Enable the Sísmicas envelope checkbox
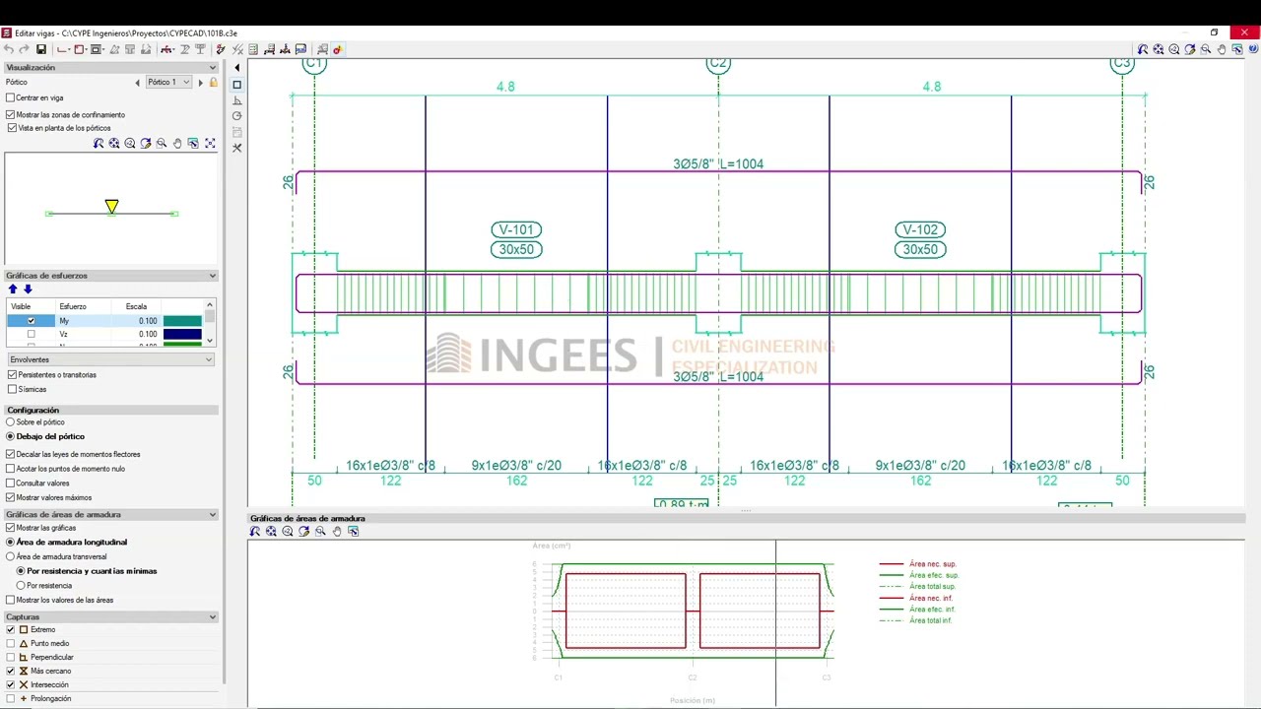The width and height of the screenshot is (1261, 709). (x=12, y=390)
